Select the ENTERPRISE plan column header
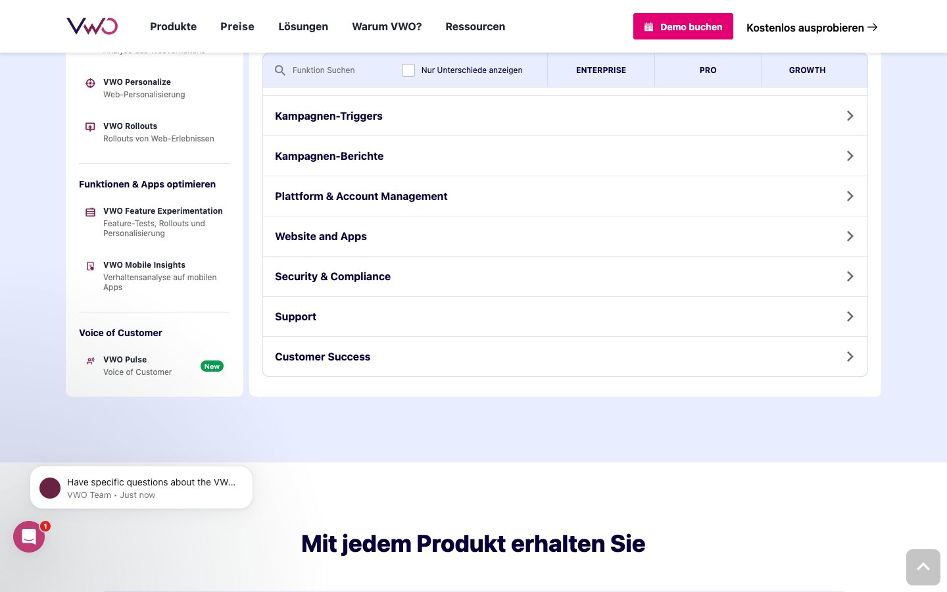 [x=600, y=70]
